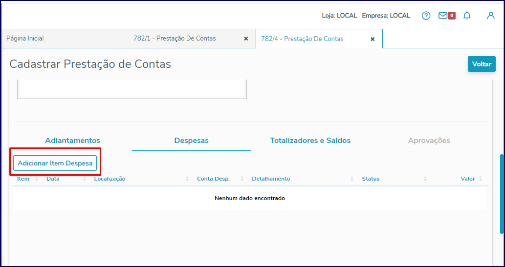Sort table by the Localização column arrows
This screenshot has height=267, width=505.
(x=187, y=179)
